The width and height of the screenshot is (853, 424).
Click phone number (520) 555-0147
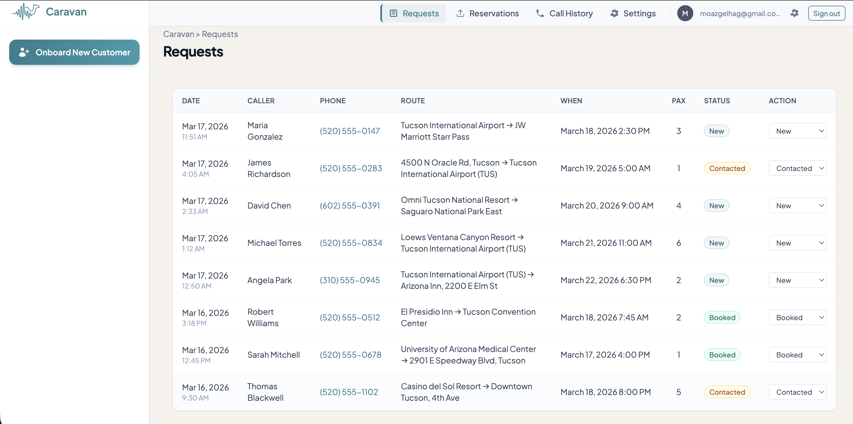(x=349, y=131)
